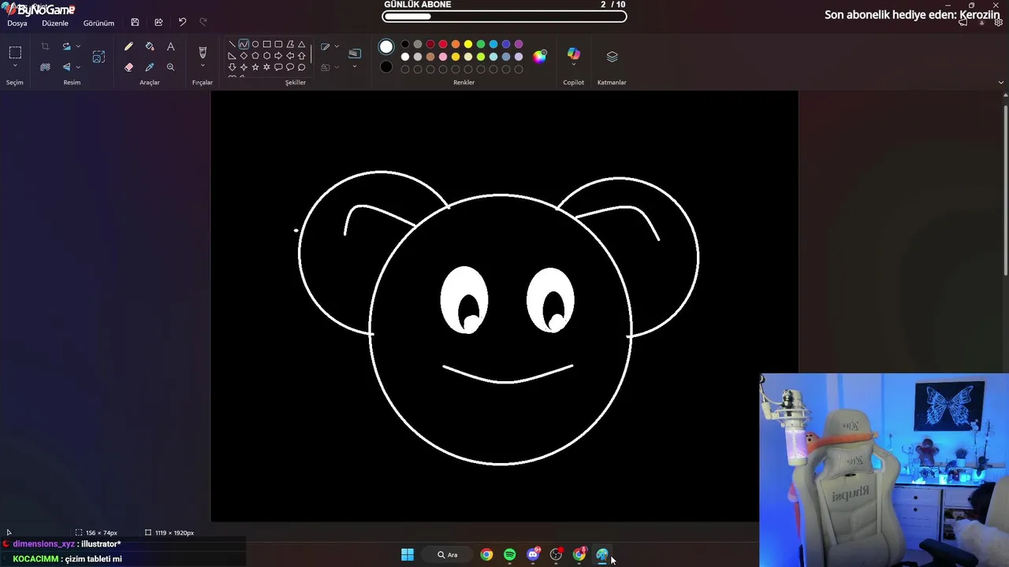This screenshot has width=1009, height=567.
Task: Click the Share icon
Action: pyautogui.click(x=158, y=23)
